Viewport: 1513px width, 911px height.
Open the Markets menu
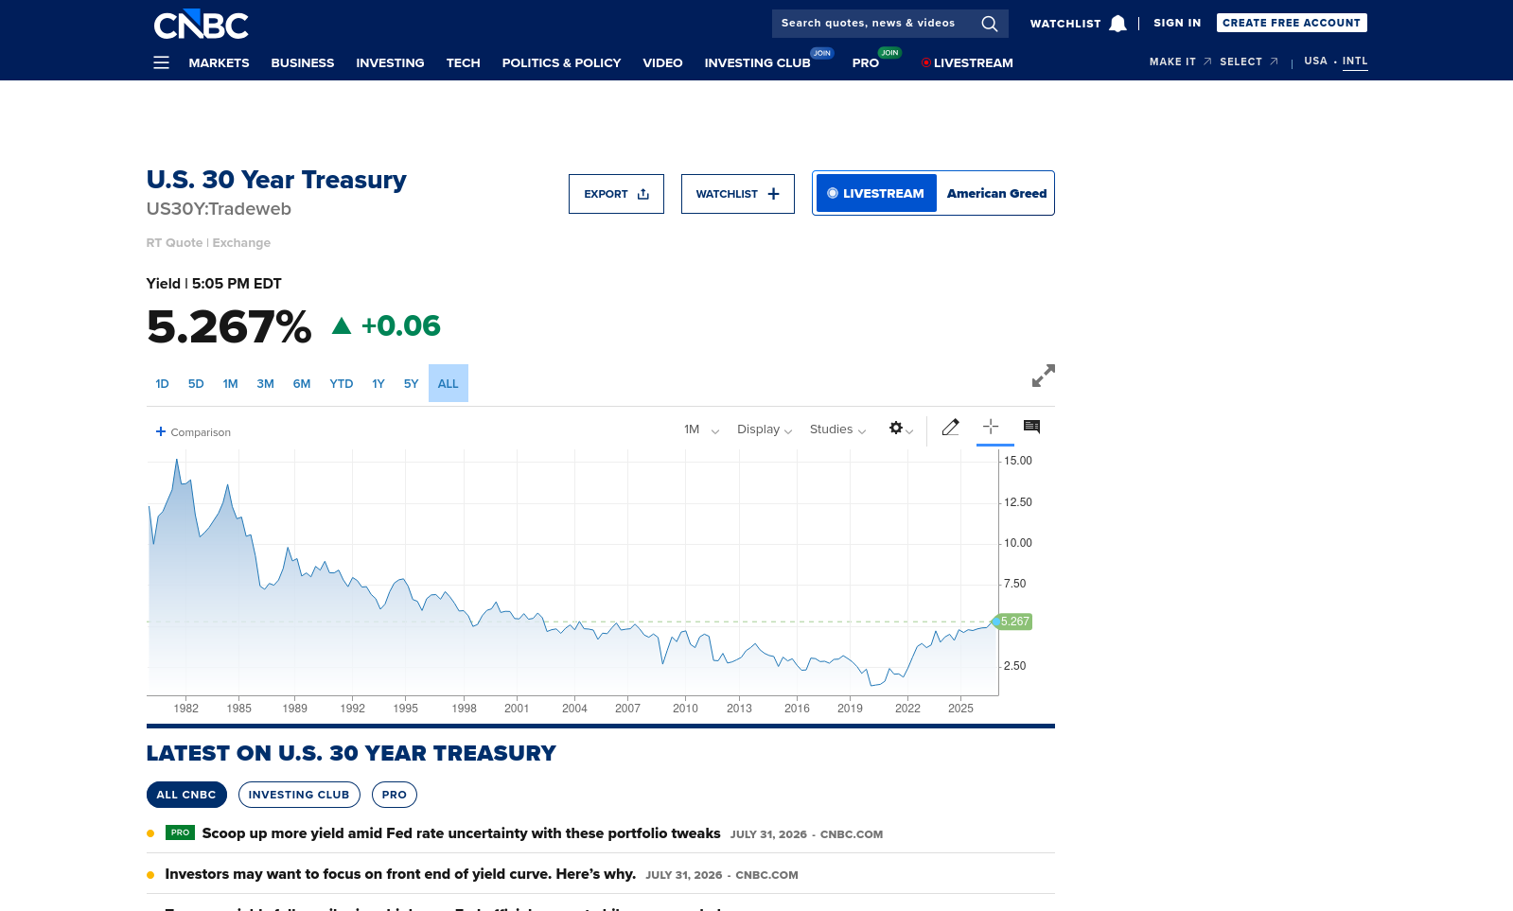click(219, 62)
